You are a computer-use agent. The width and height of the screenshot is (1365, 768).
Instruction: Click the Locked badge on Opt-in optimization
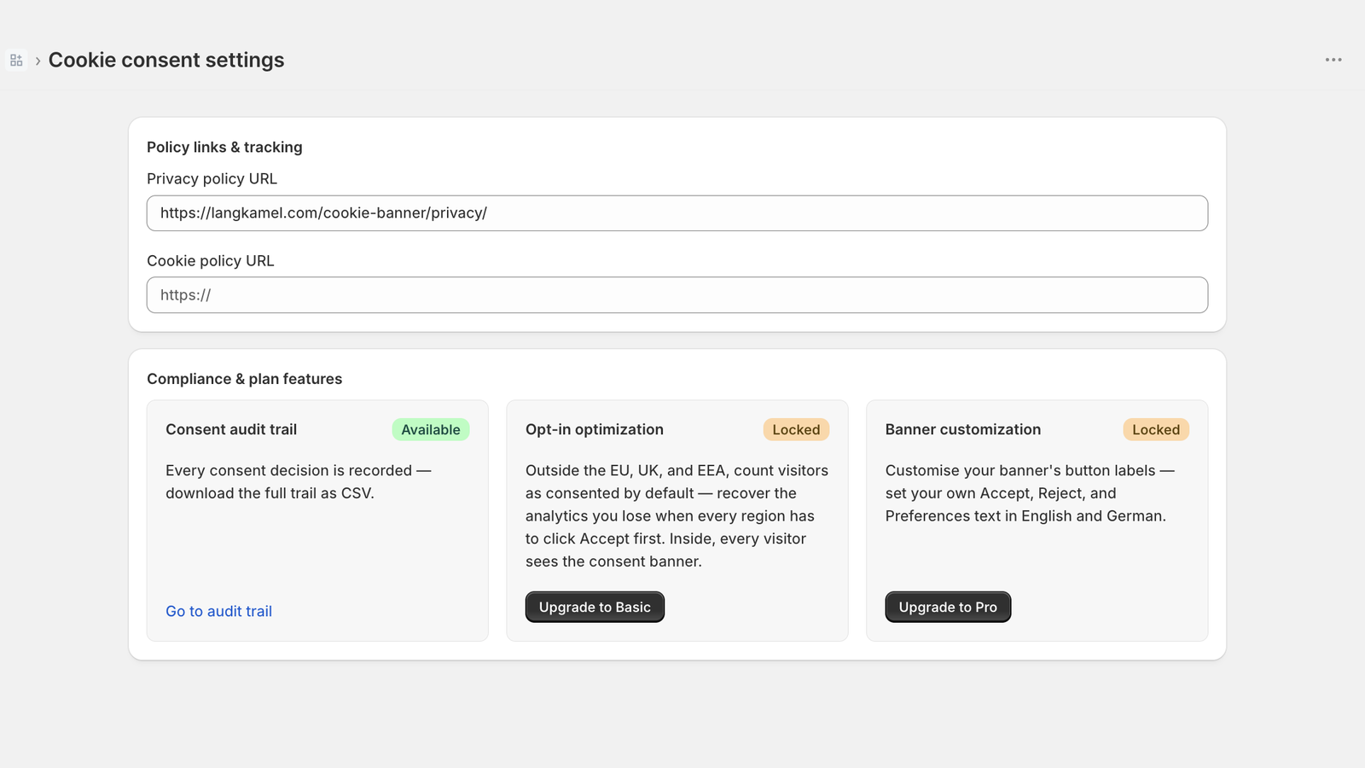coord(796,430)
